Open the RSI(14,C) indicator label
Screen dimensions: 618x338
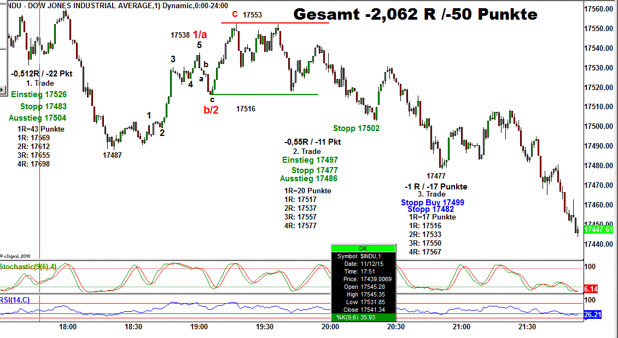(x=15, y=299)
